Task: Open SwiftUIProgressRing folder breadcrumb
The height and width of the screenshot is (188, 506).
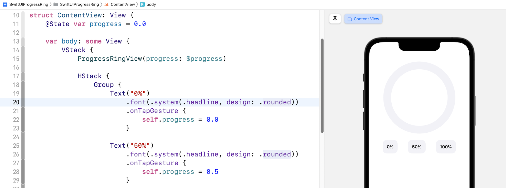Action: [x=79, y=4]
